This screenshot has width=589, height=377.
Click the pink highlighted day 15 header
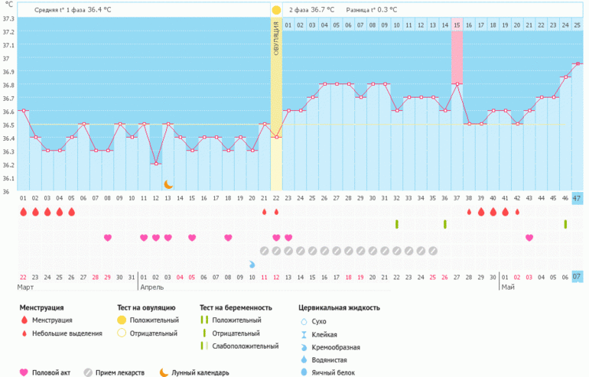(457, 25)
